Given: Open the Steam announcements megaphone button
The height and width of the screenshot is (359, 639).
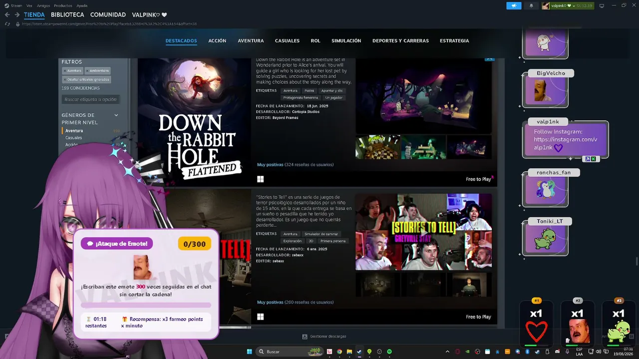Looking at the screenshot, I should point(514,5).
